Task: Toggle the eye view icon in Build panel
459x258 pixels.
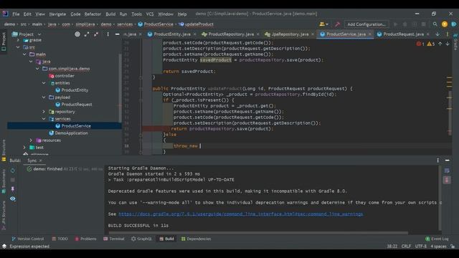Action: coord(13,199)
